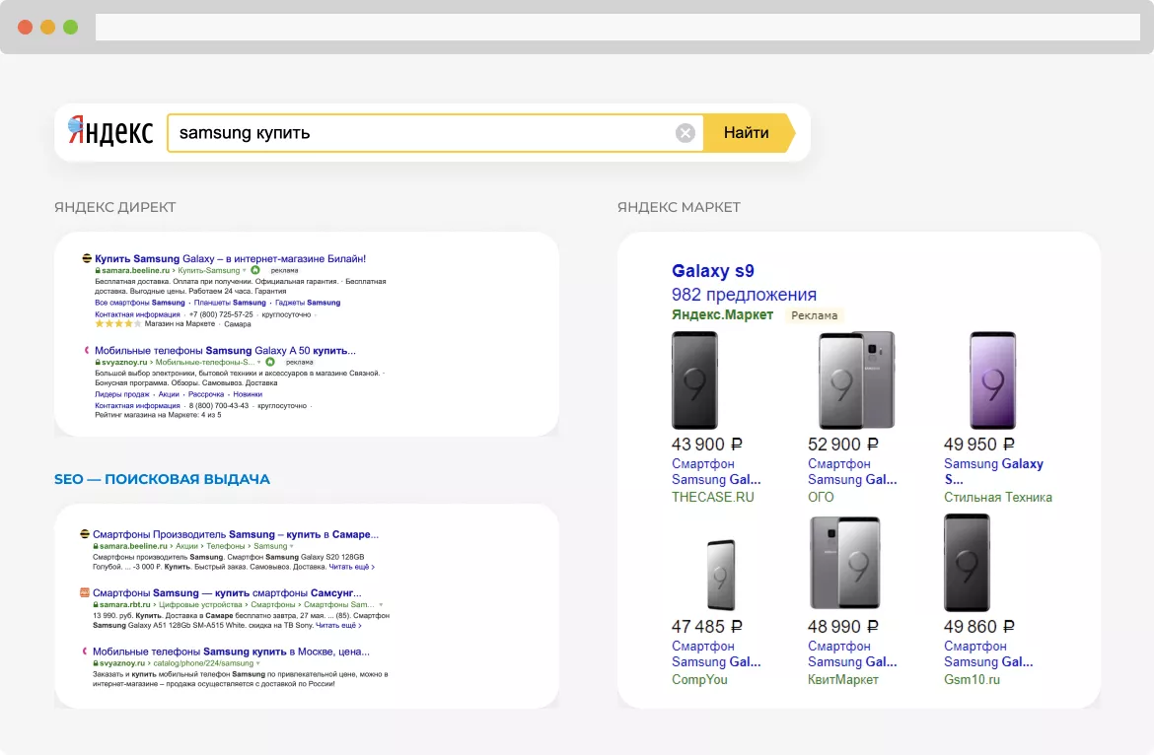Expand the dropdown arrow after Купить-Samsung ad URL
Screen dimensions: 1154x755
pos(245,270)
